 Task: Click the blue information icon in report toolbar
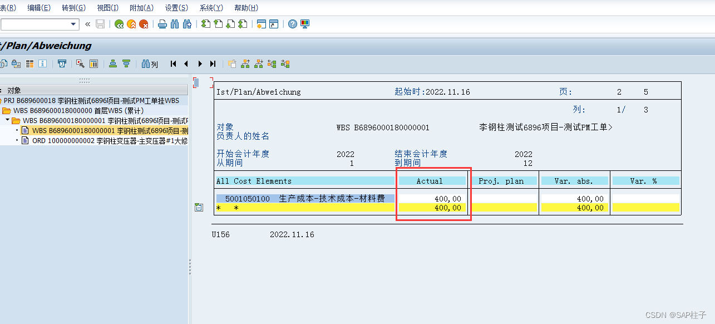pyautogui.click(x=42, y=64)
